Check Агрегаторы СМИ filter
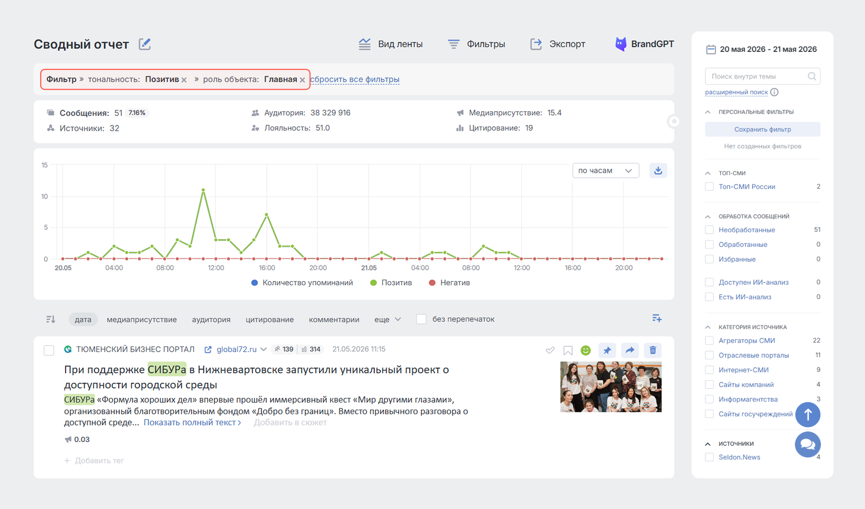 tap(709, 340)
